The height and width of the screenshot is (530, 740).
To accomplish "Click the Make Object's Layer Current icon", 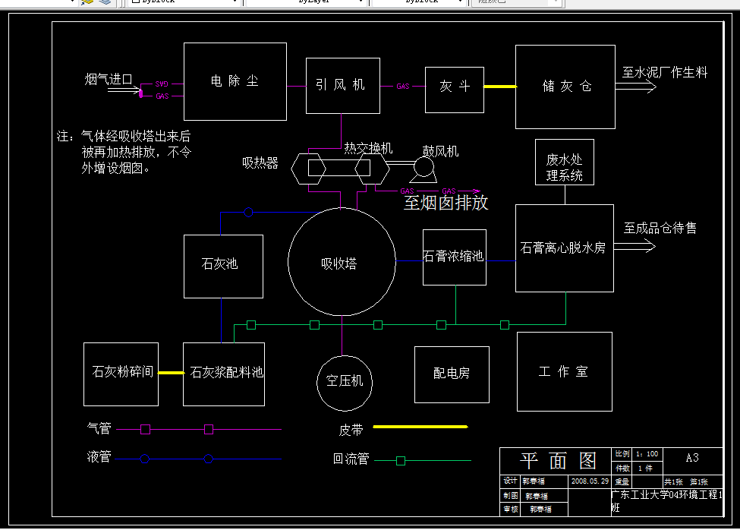I will click(87, 3).
